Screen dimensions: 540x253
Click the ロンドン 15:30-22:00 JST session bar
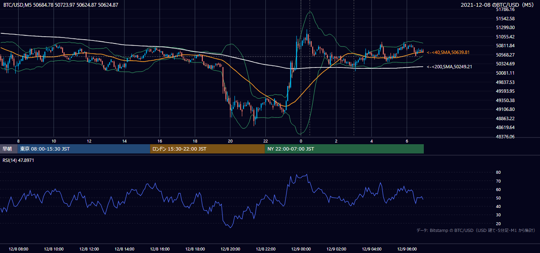coord(207,149)
